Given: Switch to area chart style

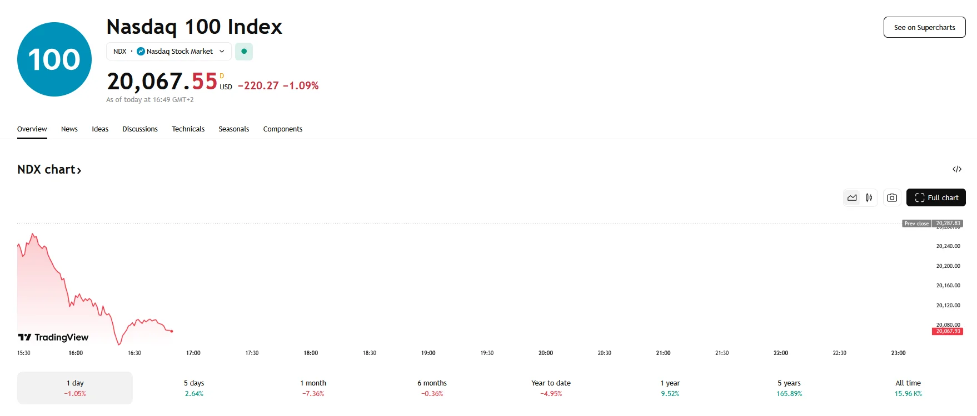Looking at the screenshot, I should tap(852, 197).
